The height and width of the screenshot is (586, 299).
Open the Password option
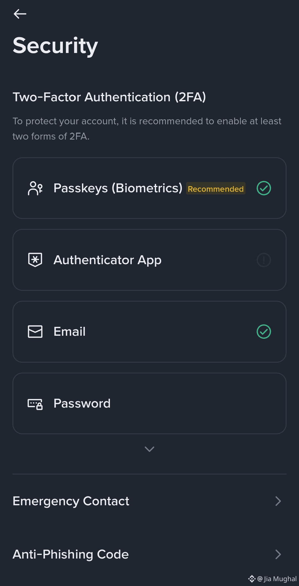click(x=82, y=403)
